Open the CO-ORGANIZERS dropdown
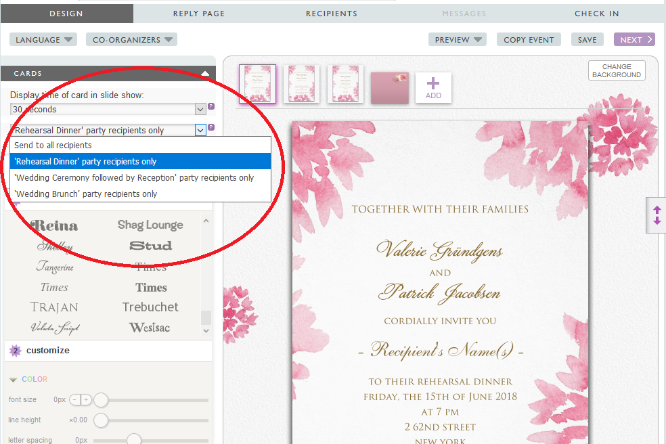Image resolution: width=666 pixels, height=444 pixels. pos(131,40)
